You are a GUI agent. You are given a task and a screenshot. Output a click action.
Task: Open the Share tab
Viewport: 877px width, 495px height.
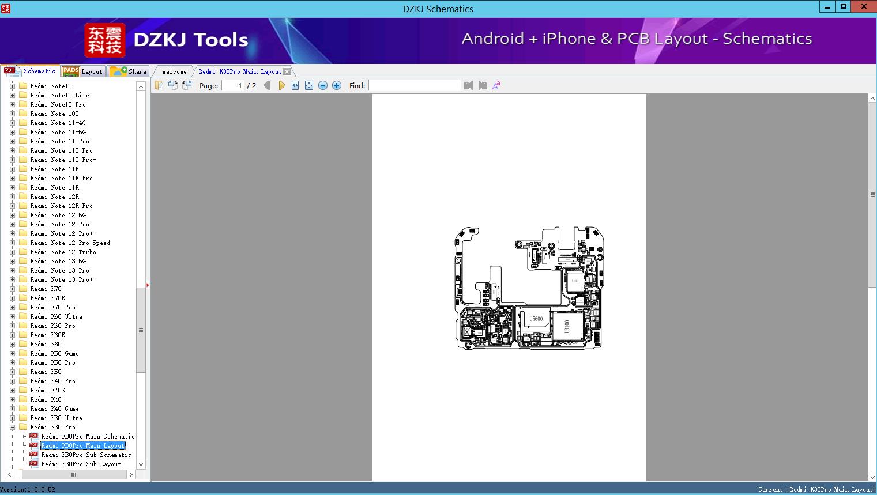129,71
